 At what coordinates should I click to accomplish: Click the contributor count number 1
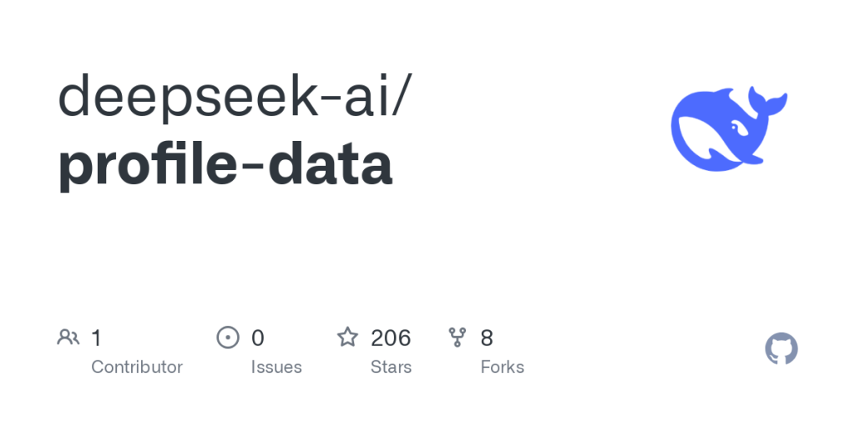[x=96, y=338]
